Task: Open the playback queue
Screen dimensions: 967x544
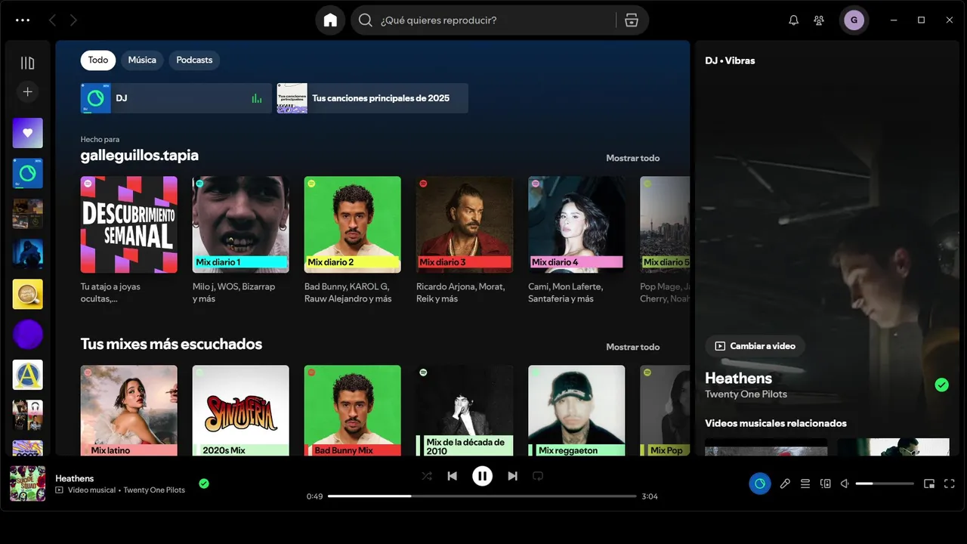Action: [805, 484]
